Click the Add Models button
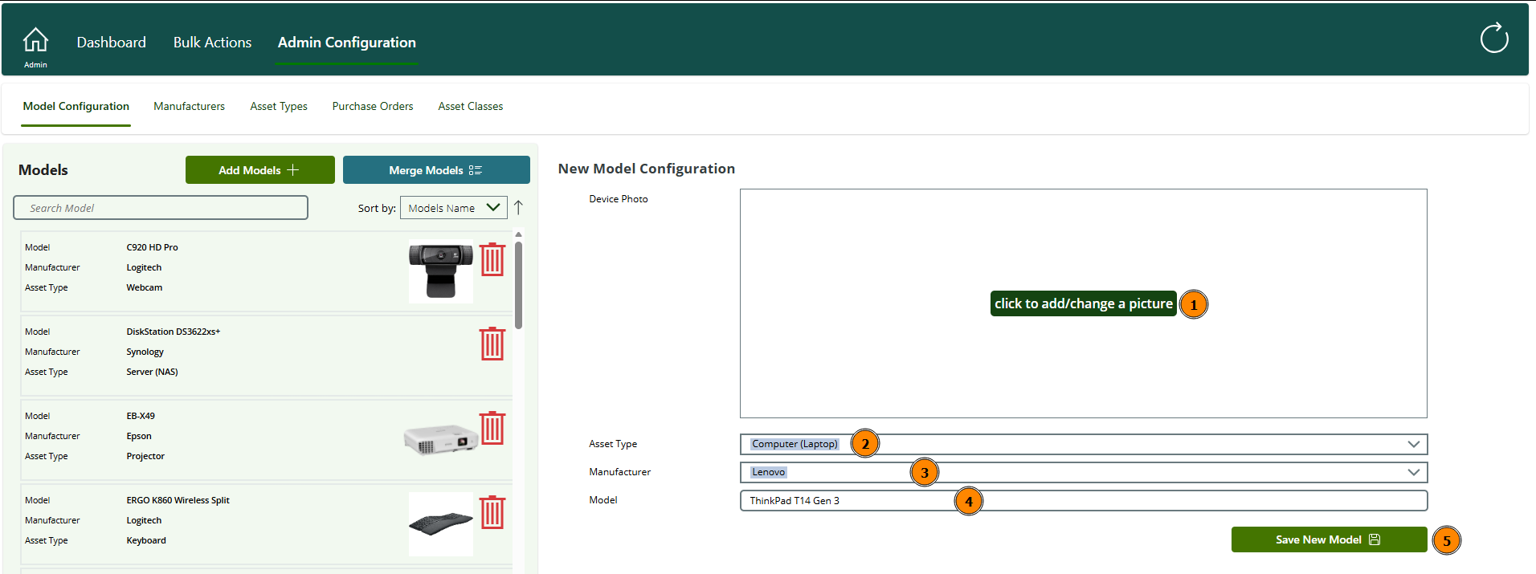The height and width of the screenshot is (574, 1536). (x=259, y=170)
